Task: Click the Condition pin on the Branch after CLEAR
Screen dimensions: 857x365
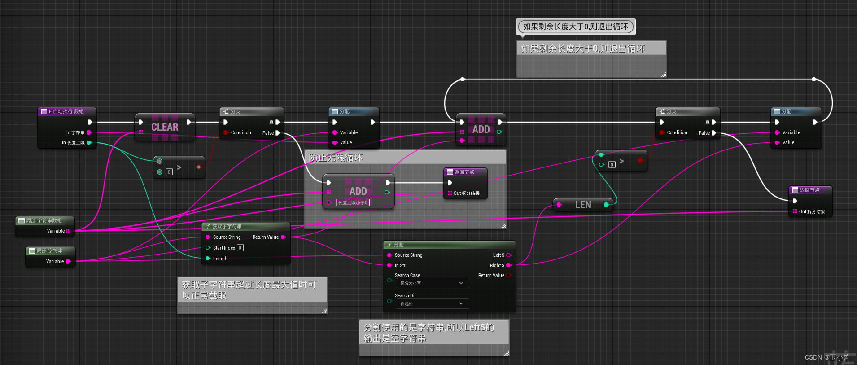Action: point(226,132)
